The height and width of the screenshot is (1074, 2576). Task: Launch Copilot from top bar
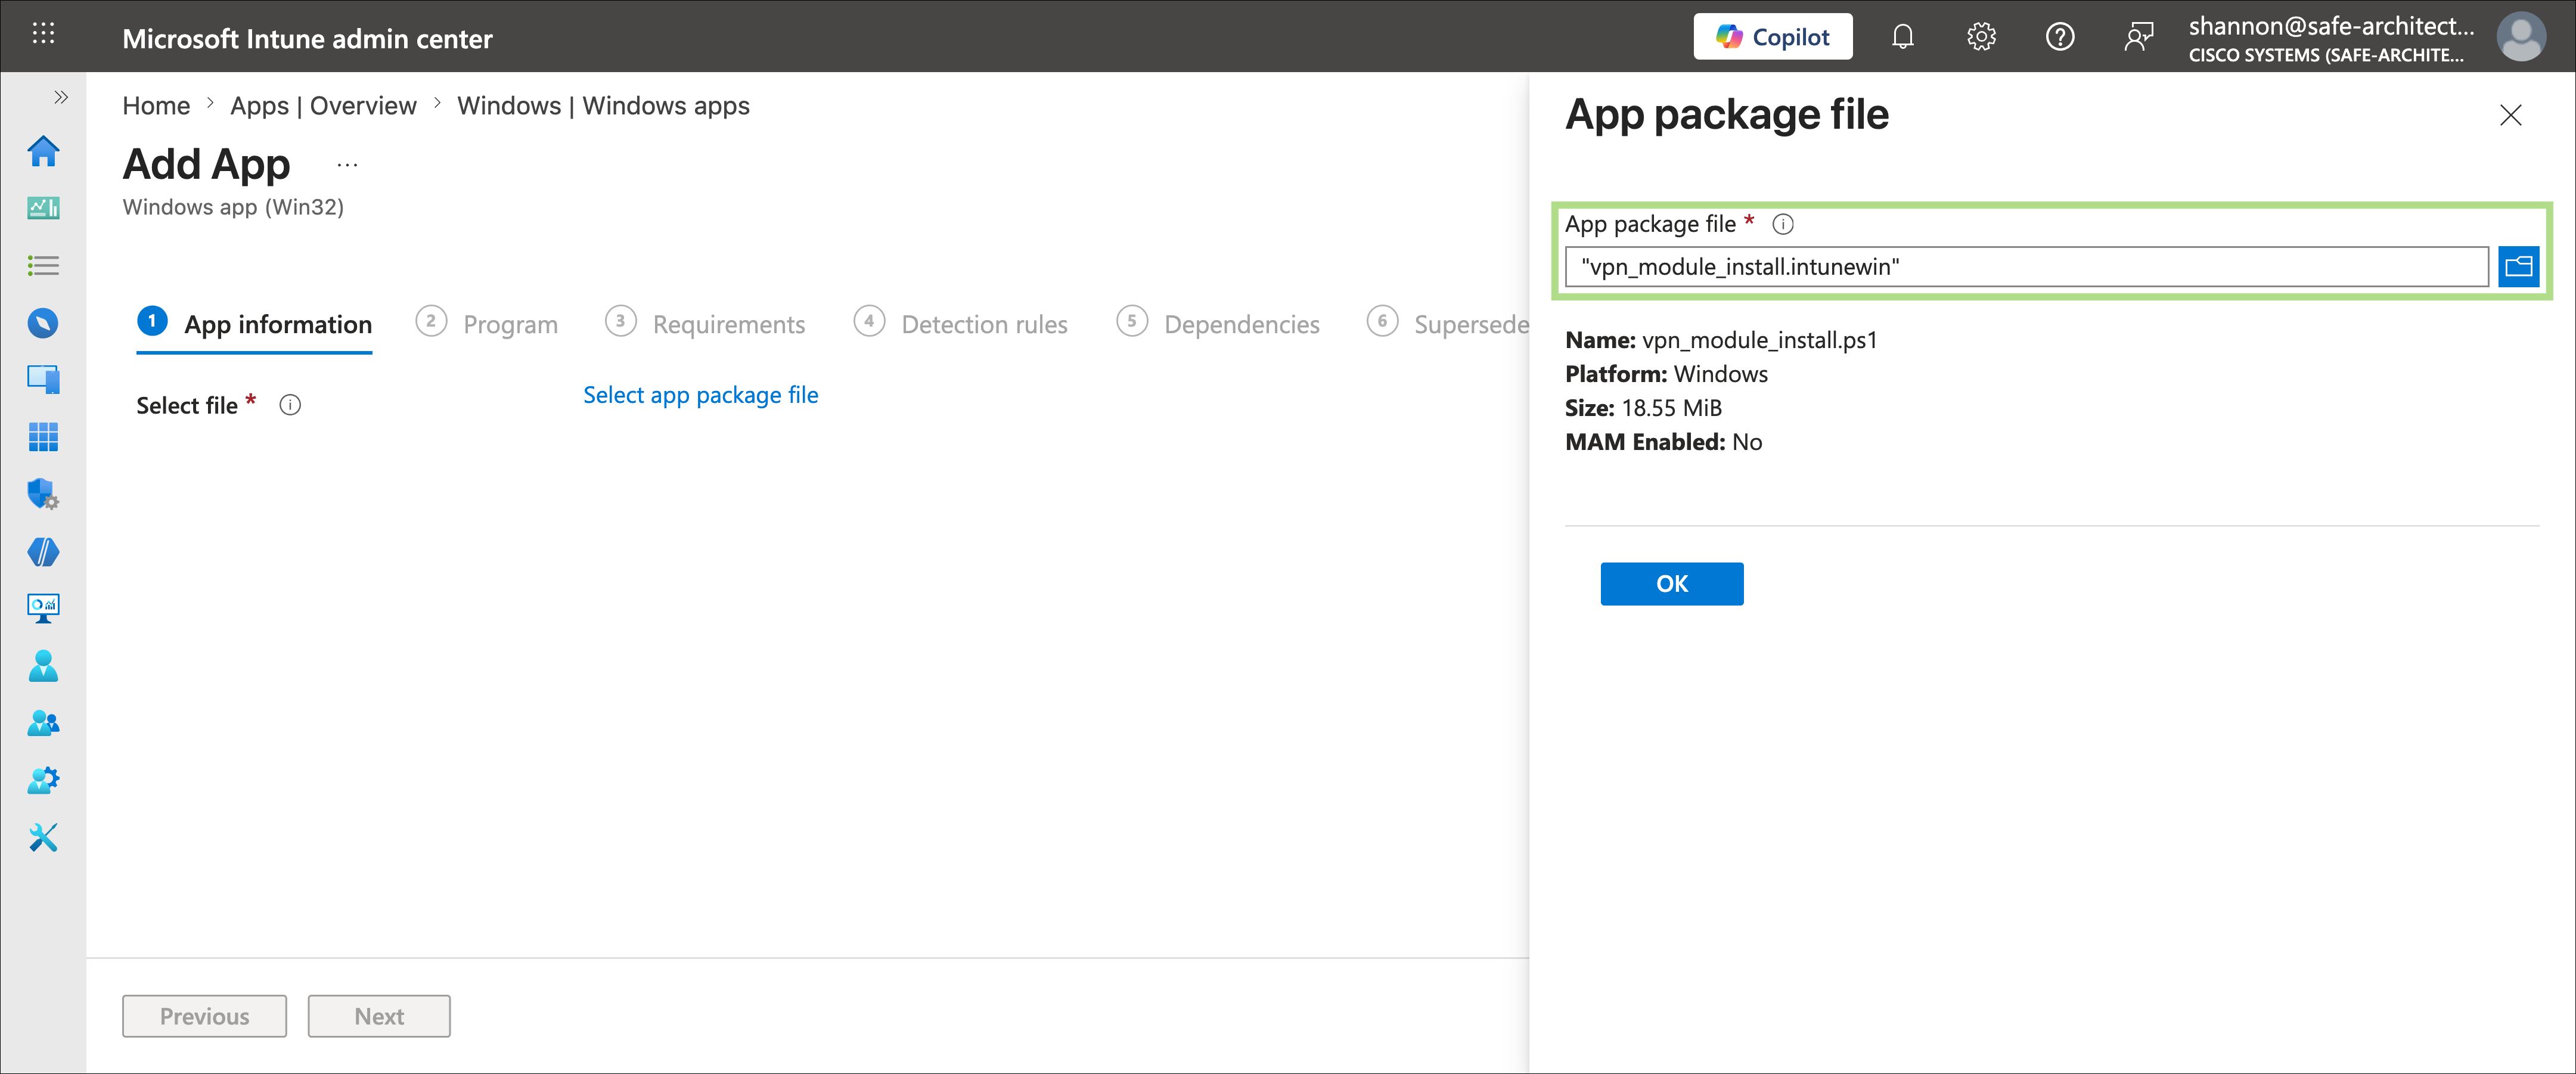click(1772, 37)
